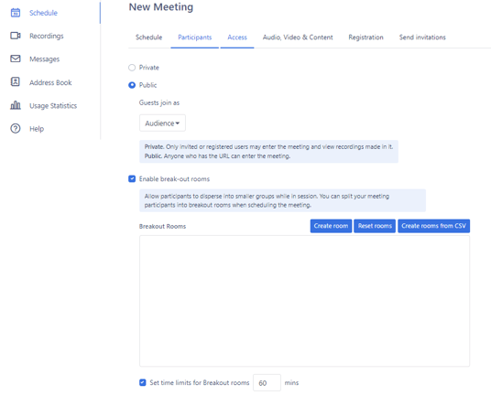This screenshot has width=491, height=396.
Task: Click inside the empty Breakout Rooms list
Action: (x=304, y=301)
